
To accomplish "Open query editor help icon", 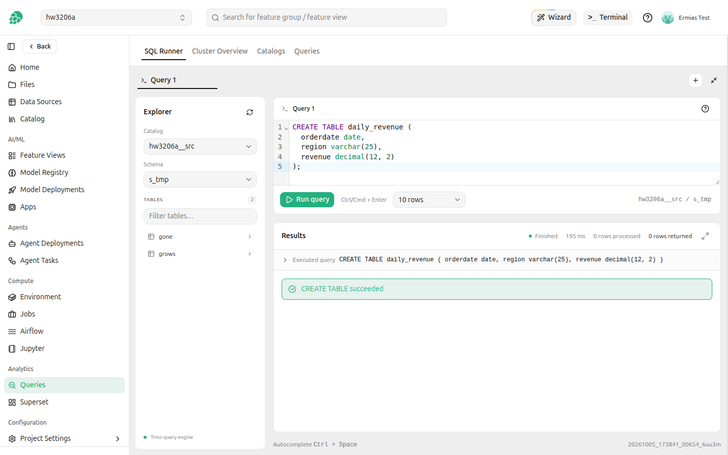I will click(x=705, y=109).
